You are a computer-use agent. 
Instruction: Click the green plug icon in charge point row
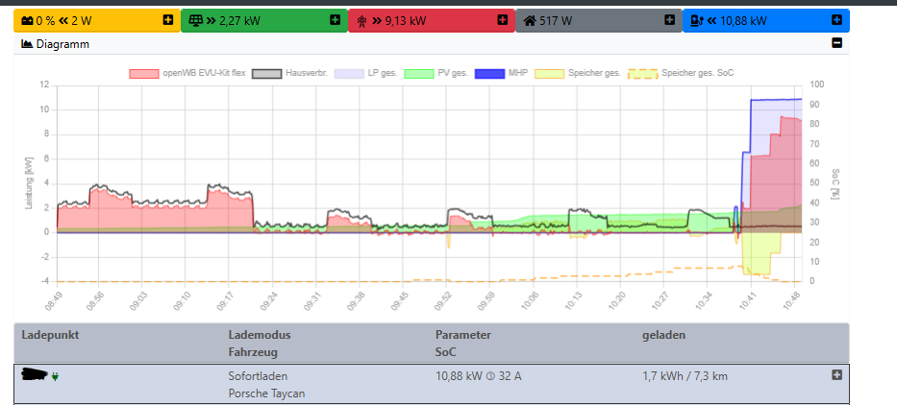click(x=56, y=376)
